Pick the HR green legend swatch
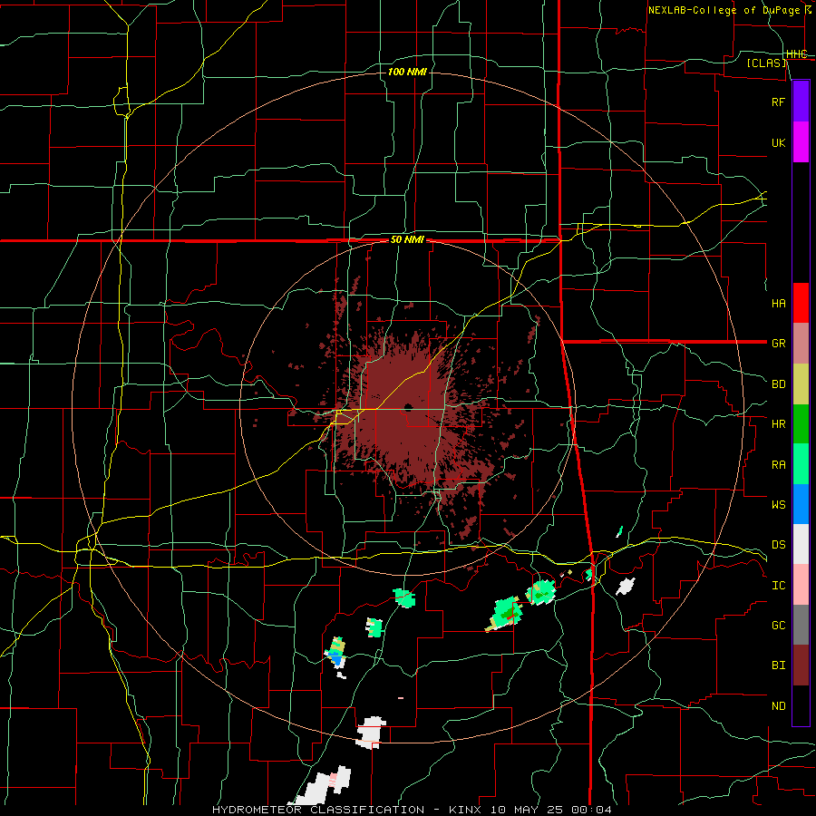The image size is (816, 816). [801, 424]
